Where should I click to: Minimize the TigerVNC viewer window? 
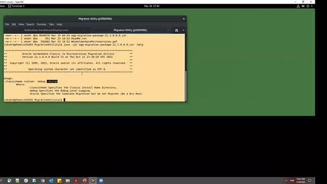[295, 2]
